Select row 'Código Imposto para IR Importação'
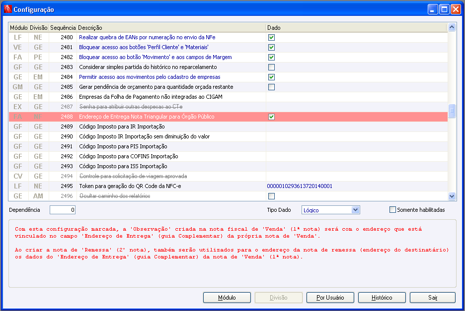The height and width of the screenshot is (311, 465). [228, 127]
